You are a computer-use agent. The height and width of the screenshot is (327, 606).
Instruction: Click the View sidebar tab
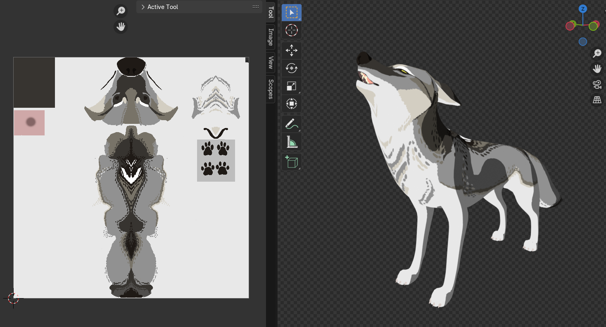point(270,63)
